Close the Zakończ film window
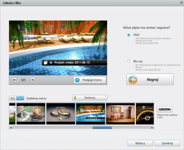This screenshot has height=150, width=184. [181, 3]
